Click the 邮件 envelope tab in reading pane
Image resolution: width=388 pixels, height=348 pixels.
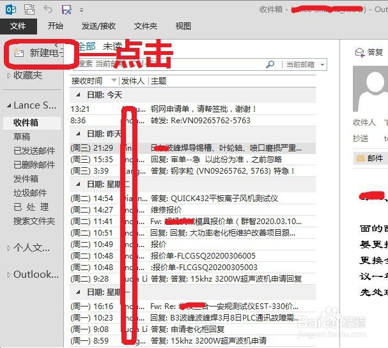point(370,158)
